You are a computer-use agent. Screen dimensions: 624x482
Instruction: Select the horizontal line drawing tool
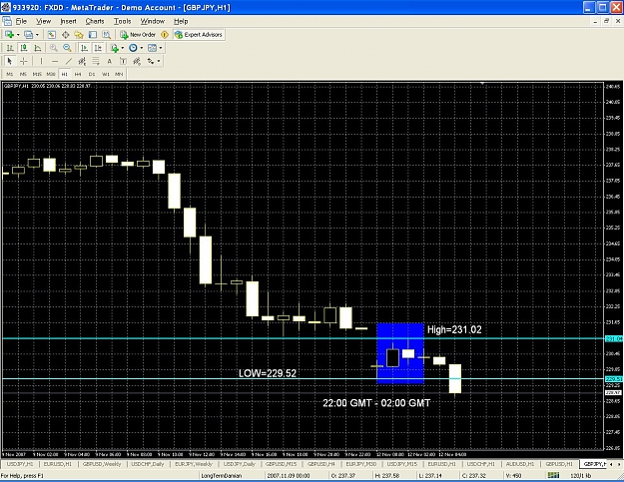pyautogui.click(x=55, y=61)
